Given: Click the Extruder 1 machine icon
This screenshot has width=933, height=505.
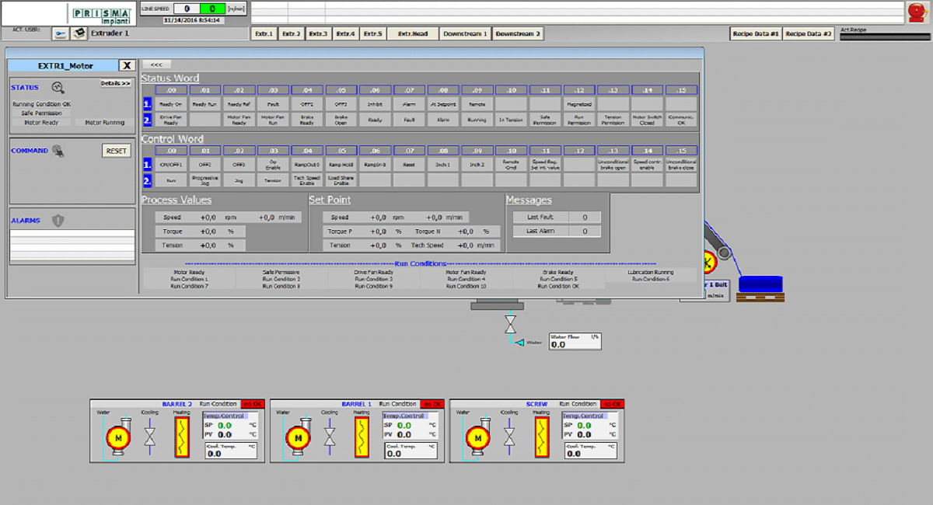Looking at the screenshot, I should tap(79, 34).
